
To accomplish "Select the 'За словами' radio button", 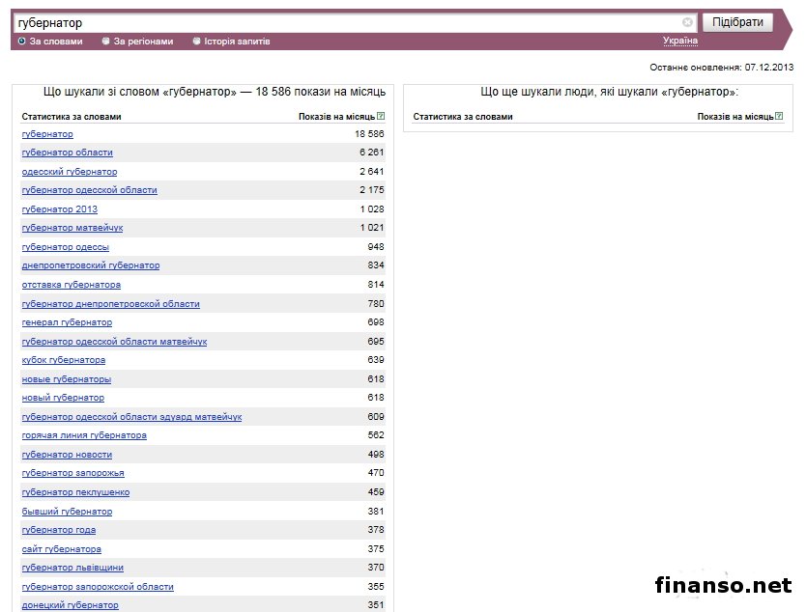I will (x=22, y=42).
